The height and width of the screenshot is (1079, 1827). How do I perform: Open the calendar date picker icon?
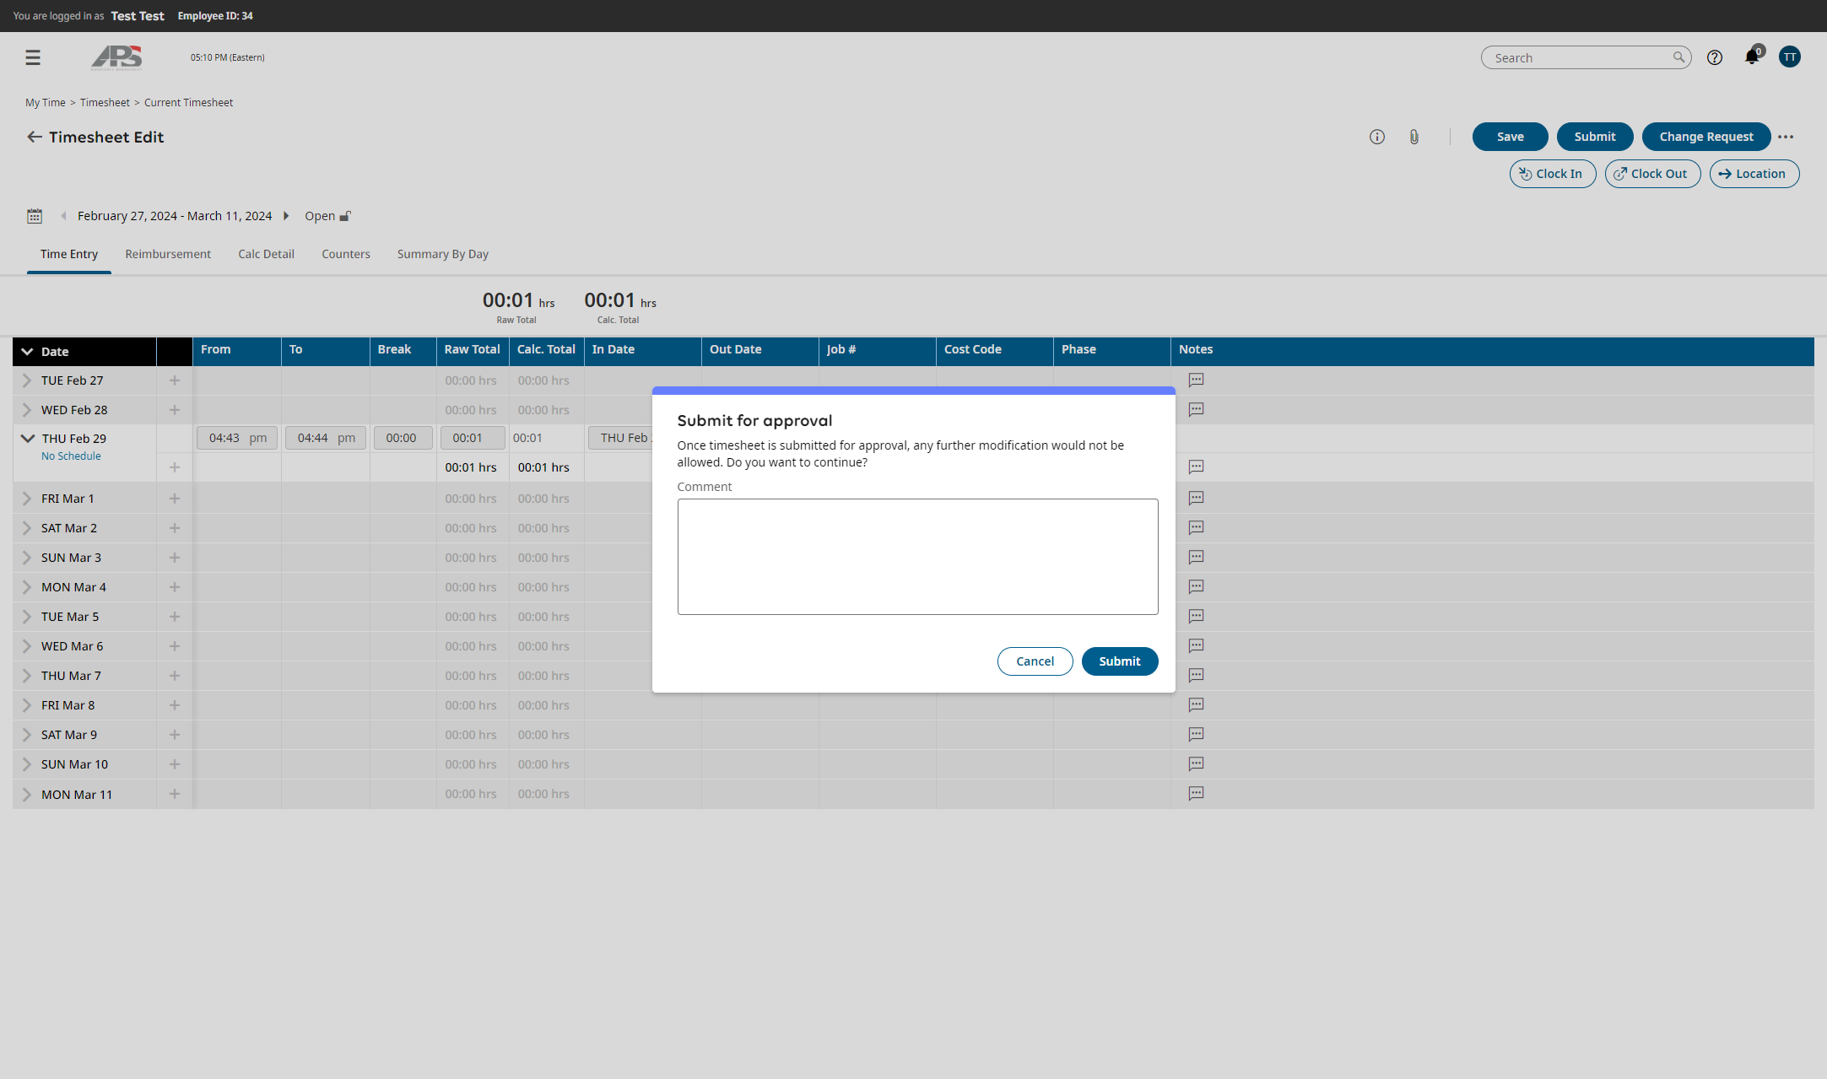[x=35, y=216]
